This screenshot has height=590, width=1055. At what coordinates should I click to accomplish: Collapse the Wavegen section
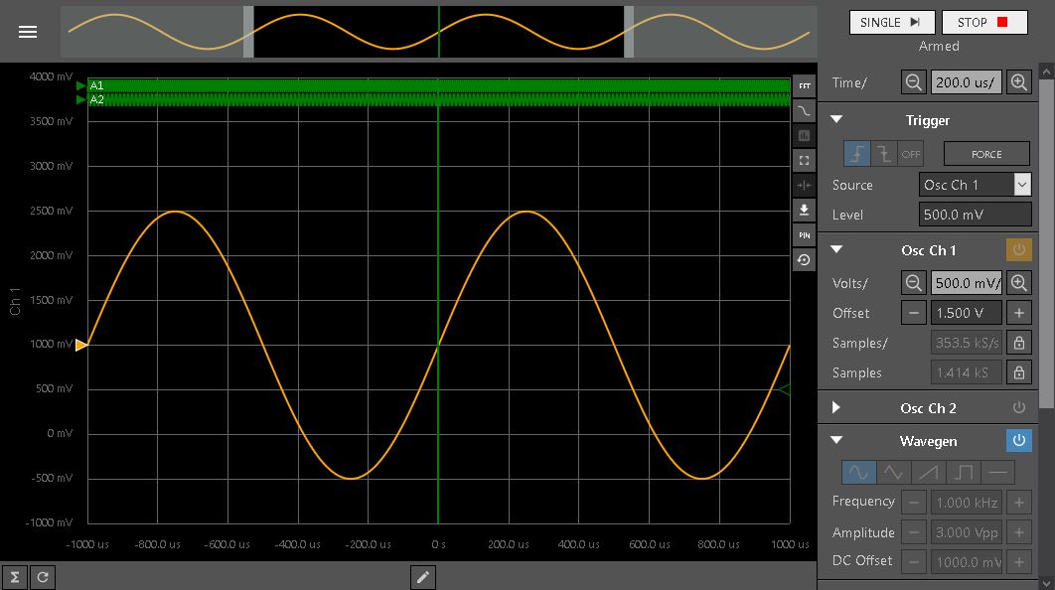(x=836, y=441)
